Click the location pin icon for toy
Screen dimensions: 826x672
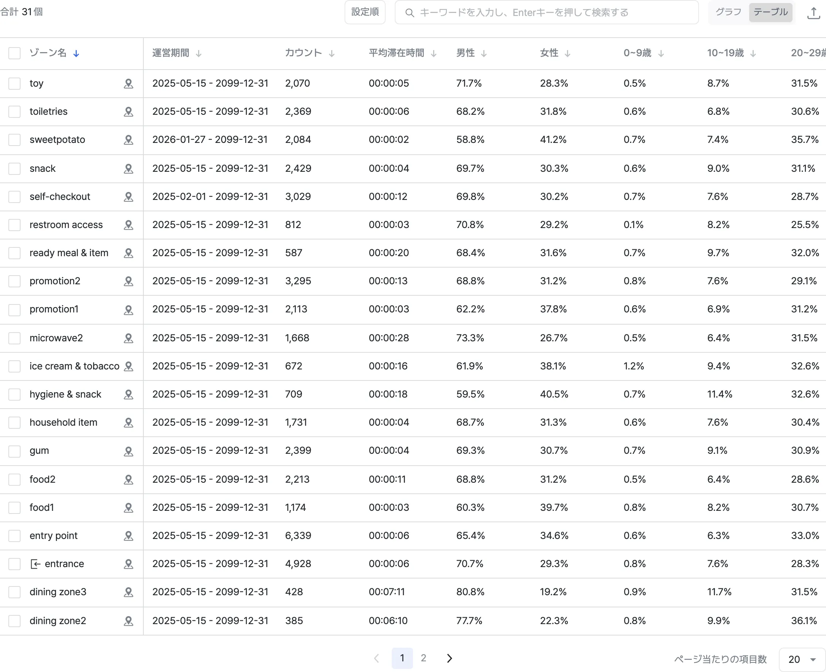[128, 84]
